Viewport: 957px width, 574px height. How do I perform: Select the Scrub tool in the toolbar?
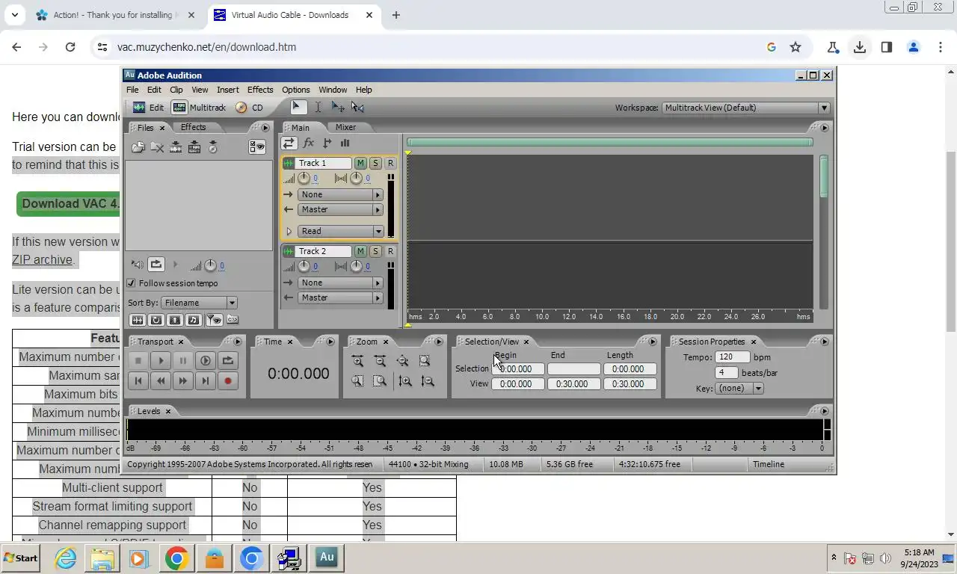point(357,107)
